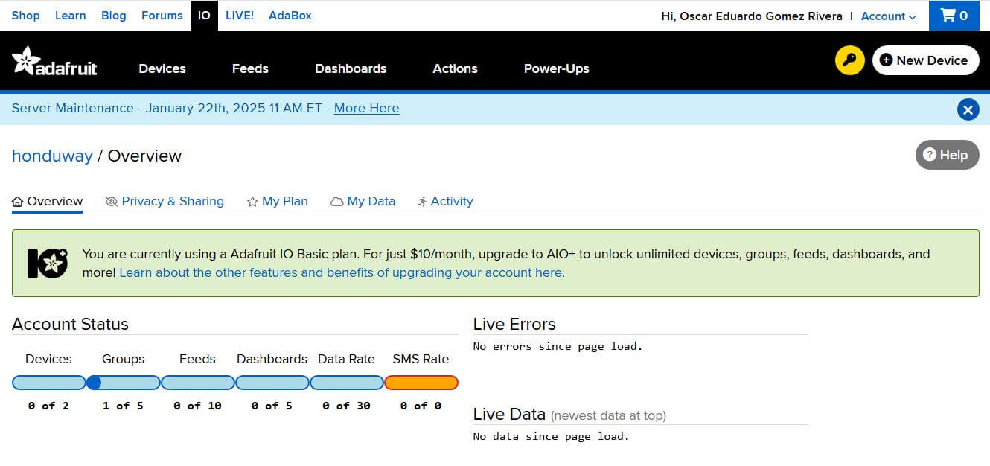The height and width of the screenshot is (466, 990).
Task: Click the 'No errors since page load.' text
Action: coord(558,346)
